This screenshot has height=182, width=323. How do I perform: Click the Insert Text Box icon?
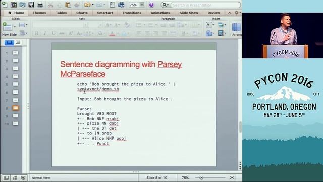pyautogui.click(x=208, y=25)
